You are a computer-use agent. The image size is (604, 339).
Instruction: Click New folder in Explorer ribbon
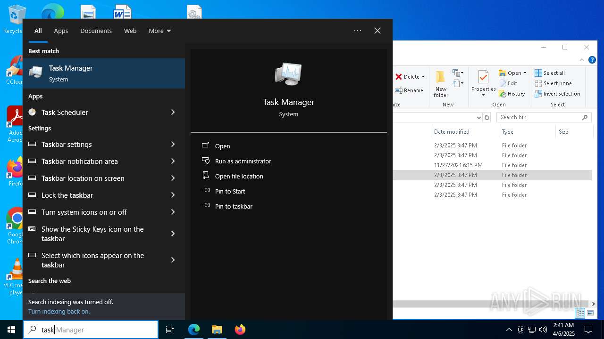click(441, 84)
